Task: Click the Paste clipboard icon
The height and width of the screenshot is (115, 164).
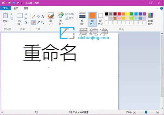Action: click(x=5, y=16)
